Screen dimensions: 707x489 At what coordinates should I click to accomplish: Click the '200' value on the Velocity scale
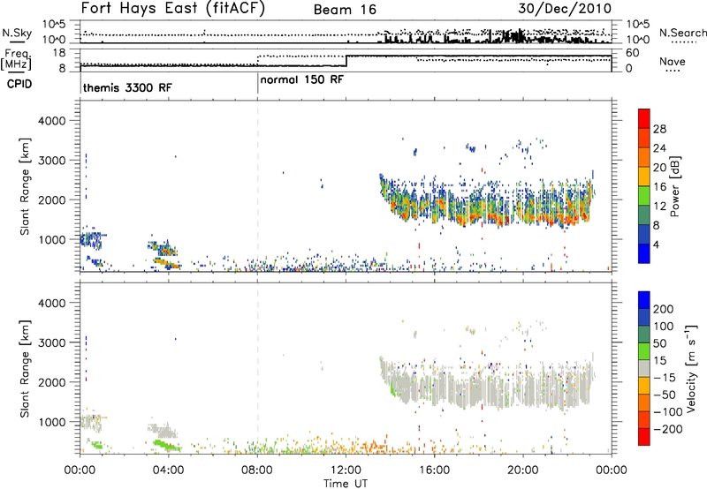[664, 309]
